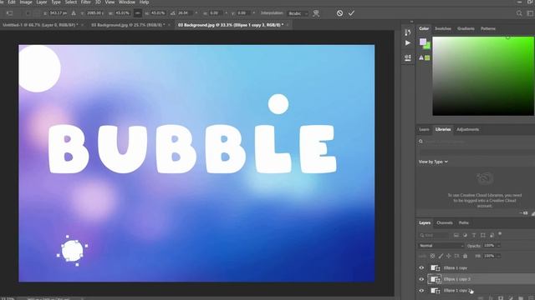Filter layers by pixel layer icon
Image resolution: width=535 pixels, height=300 pixels.
click(x=456, y=235)
